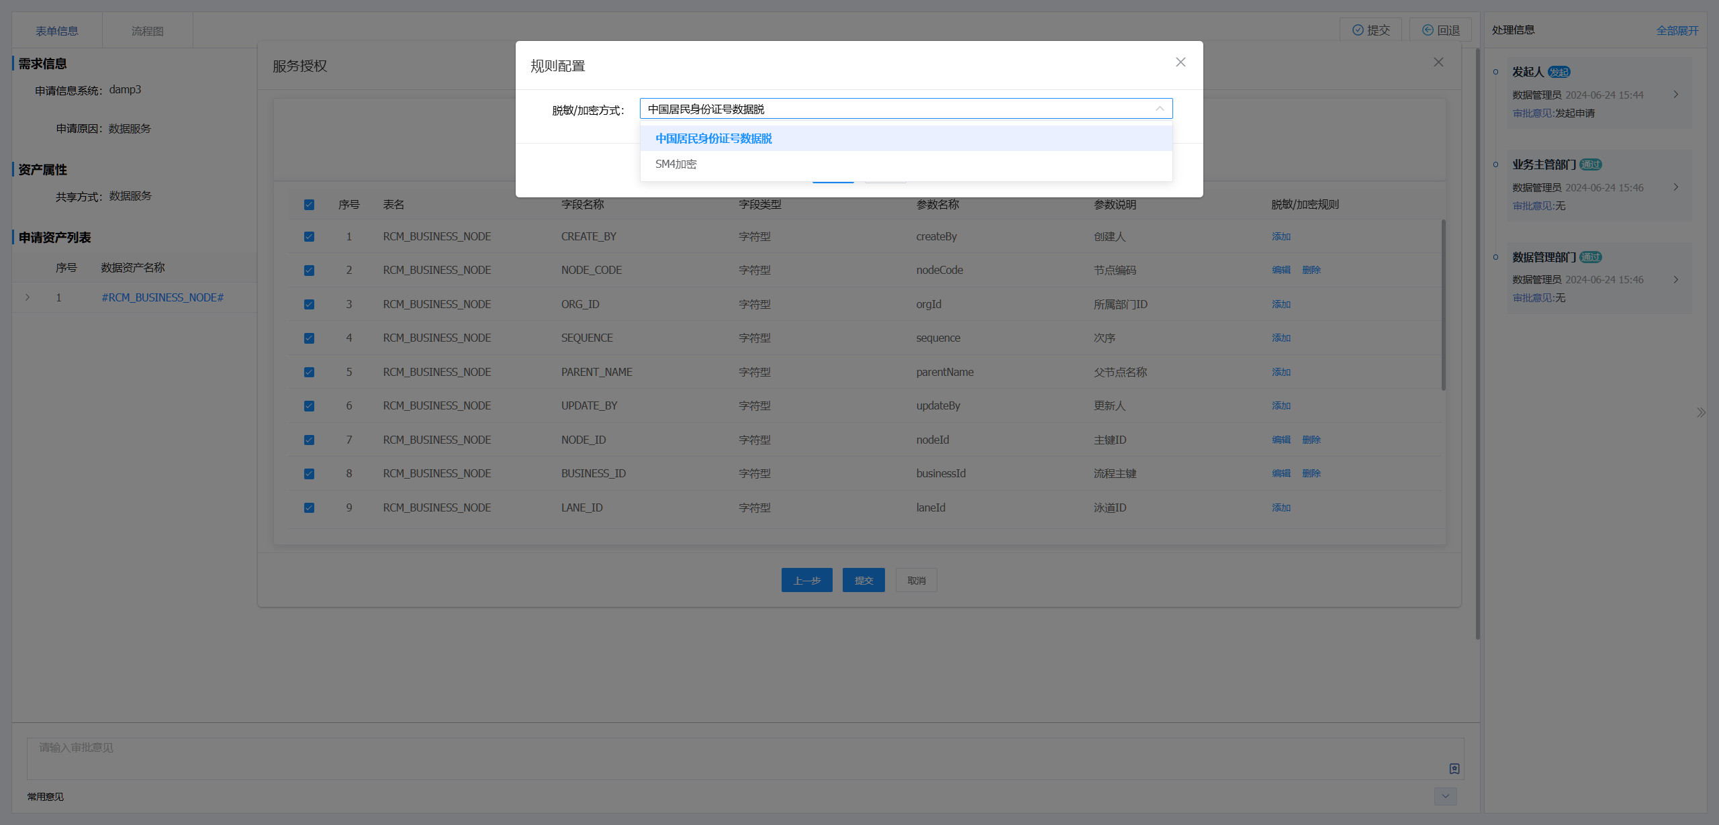Viewport: 1719px width, 825px height.
Task: Collapse right panel with double-chevron icon
Action: 1701,413
